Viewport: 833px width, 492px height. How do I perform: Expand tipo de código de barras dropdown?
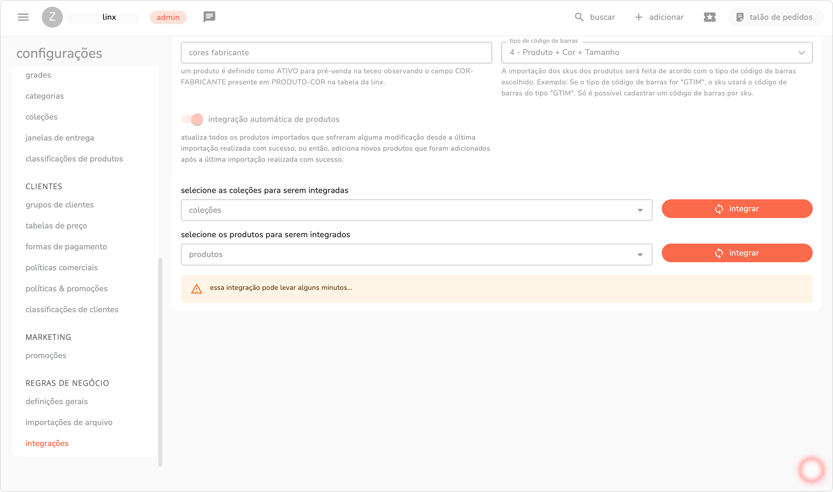(656, 53)
